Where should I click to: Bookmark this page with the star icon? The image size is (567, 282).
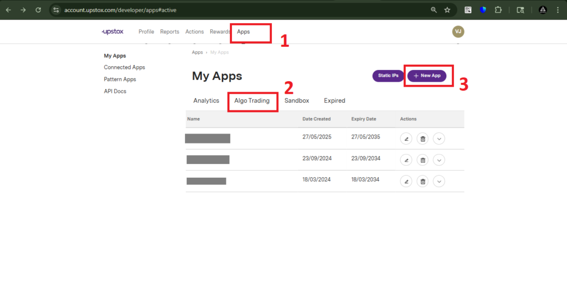point(447,10)
